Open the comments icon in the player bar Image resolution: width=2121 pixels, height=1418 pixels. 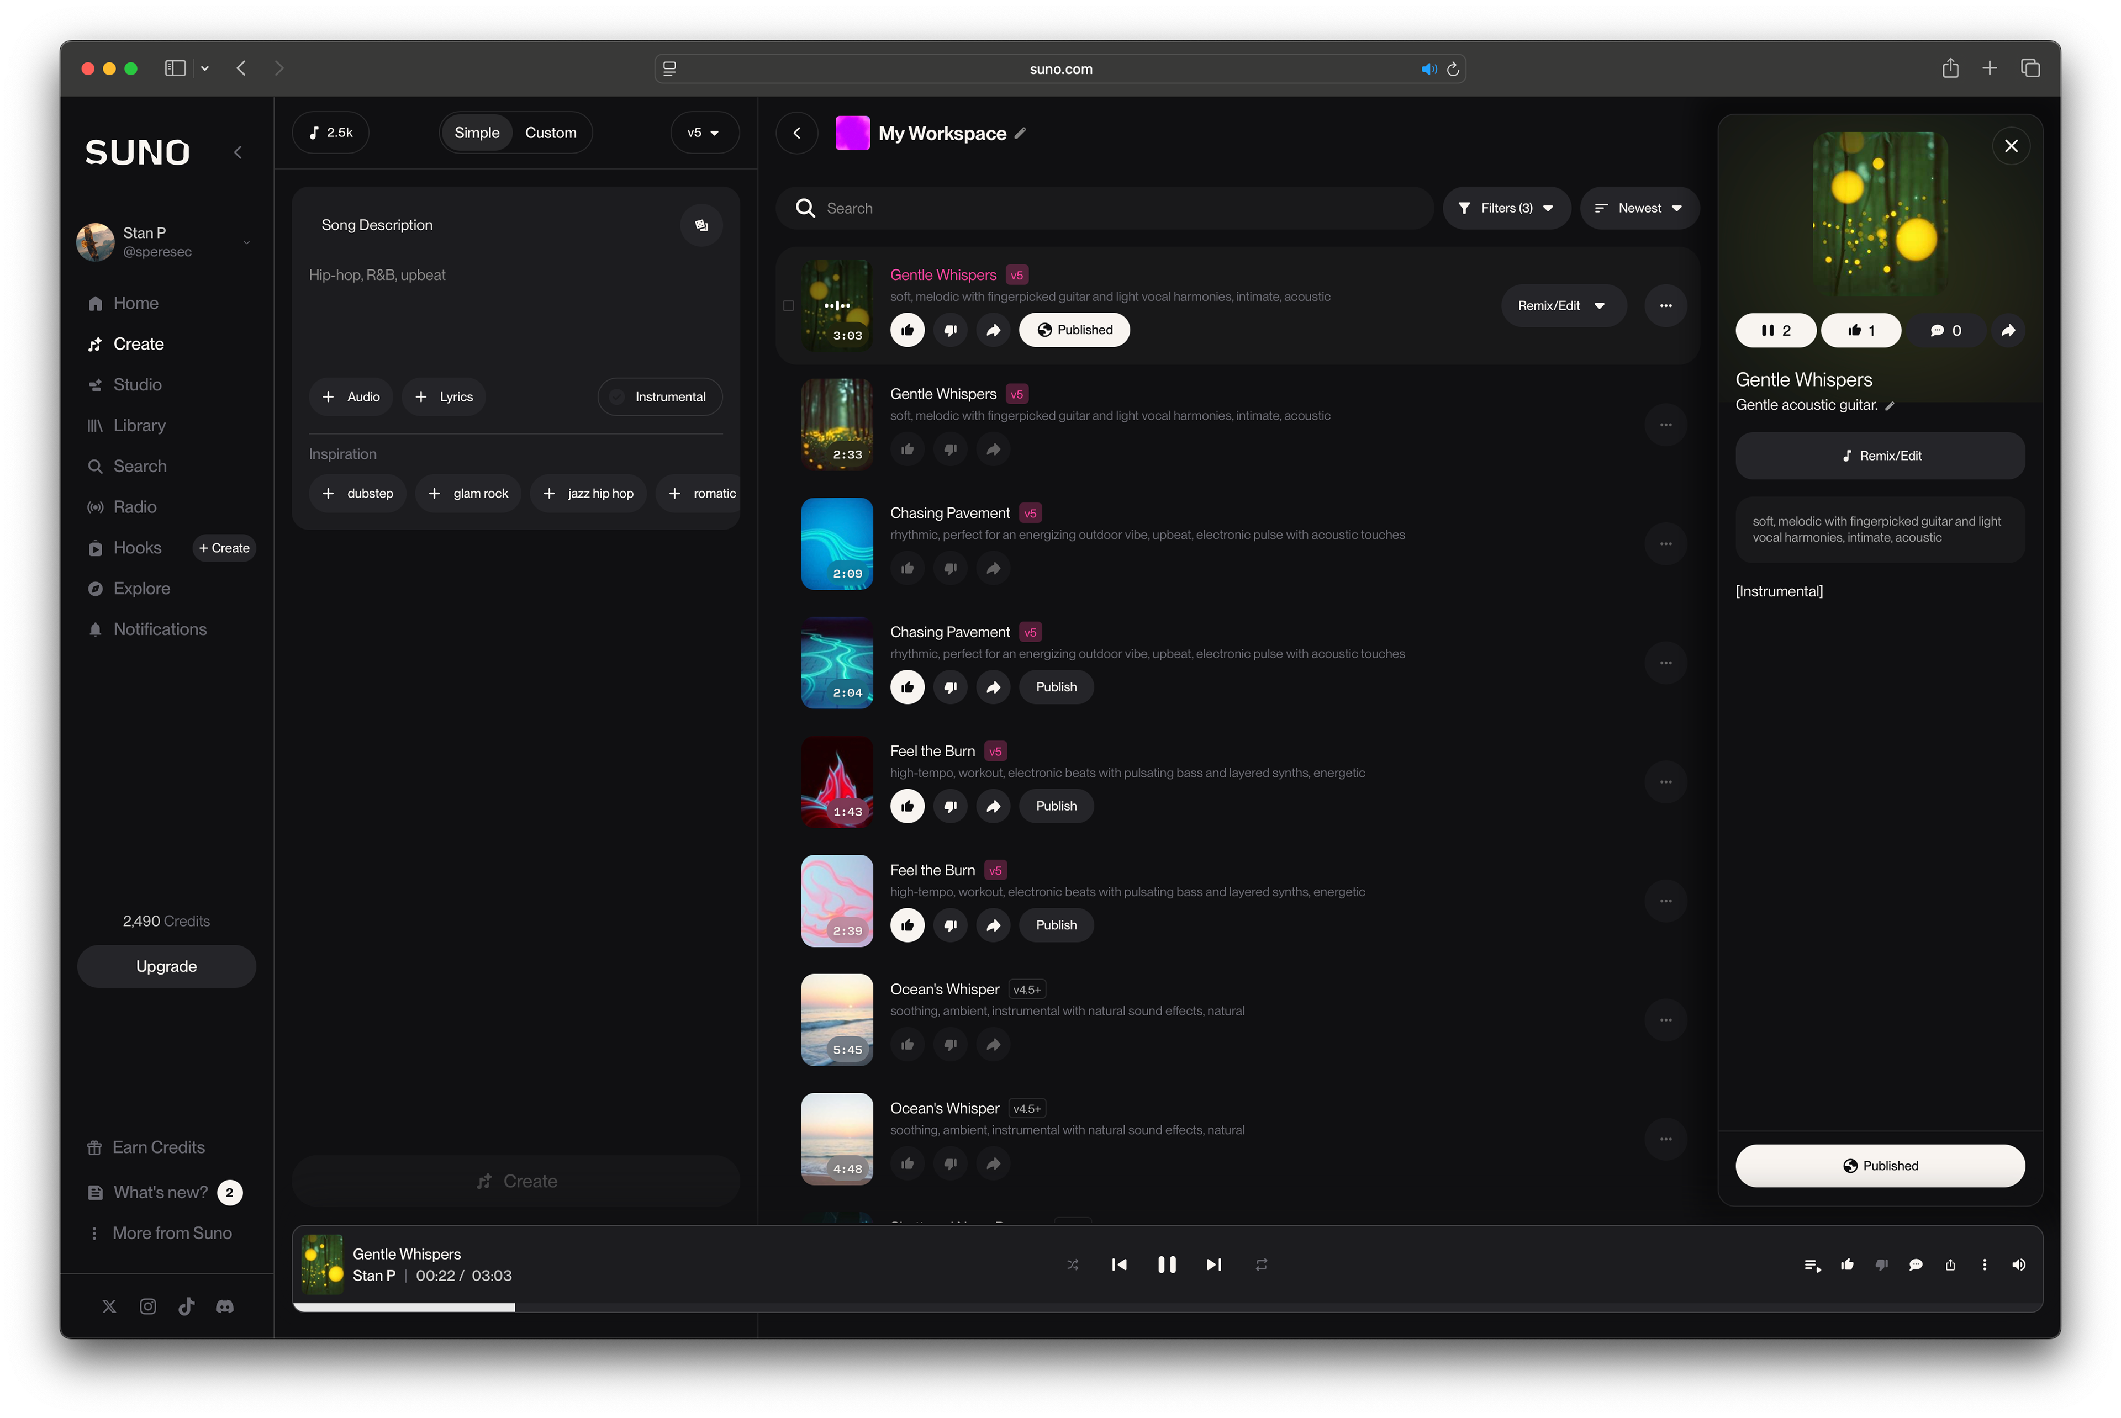click(x=1915, y=1265)
